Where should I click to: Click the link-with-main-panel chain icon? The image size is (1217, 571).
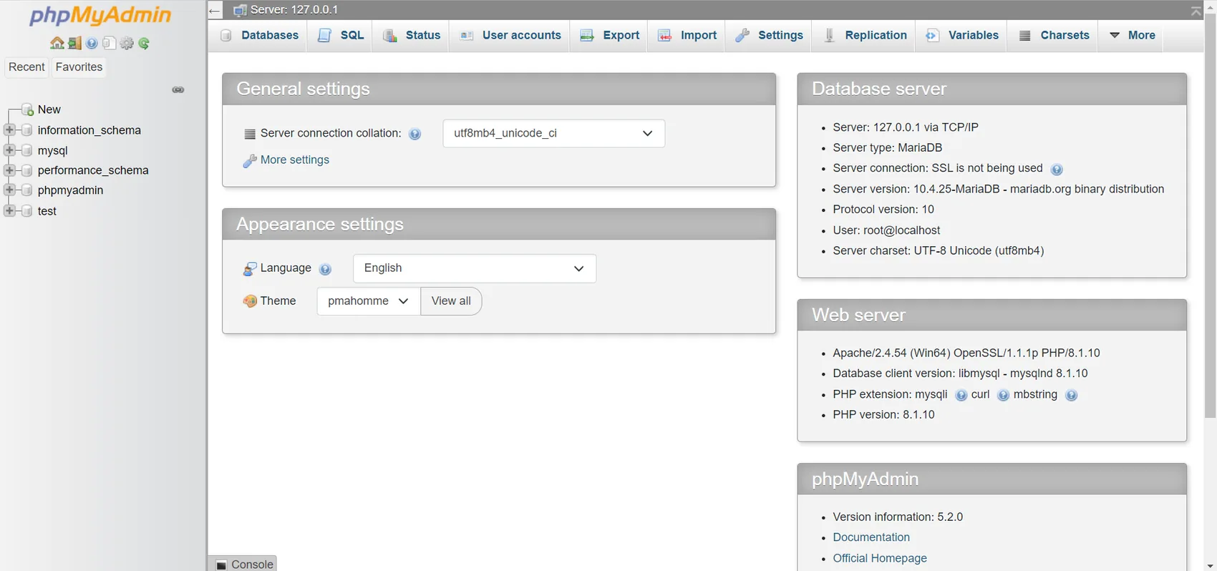(178, 89)
